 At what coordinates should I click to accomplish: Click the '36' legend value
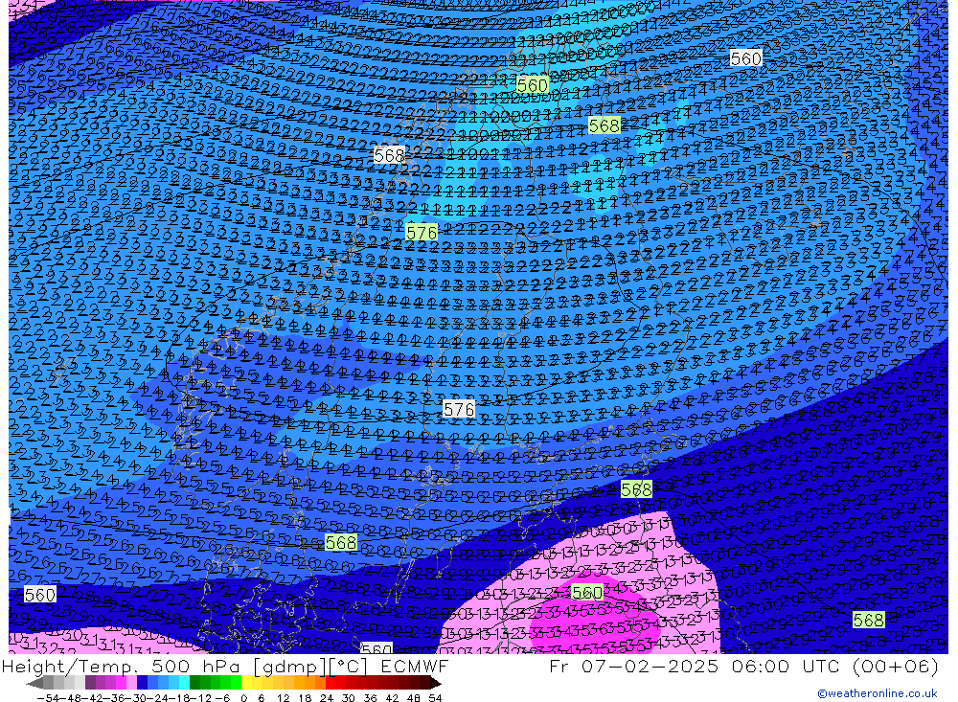[x=370, y=698]
